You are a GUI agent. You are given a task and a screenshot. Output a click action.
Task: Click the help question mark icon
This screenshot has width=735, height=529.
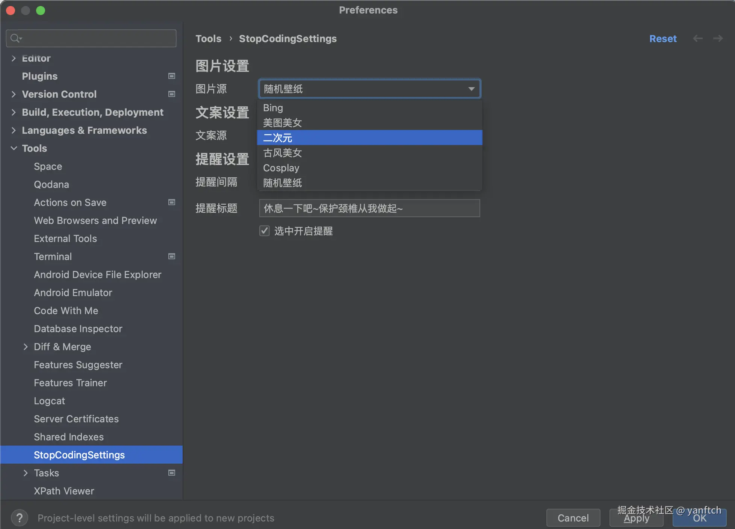pos(20,518)
